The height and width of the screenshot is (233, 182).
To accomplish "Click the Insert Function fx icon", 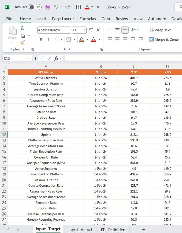I will (56, 58).
